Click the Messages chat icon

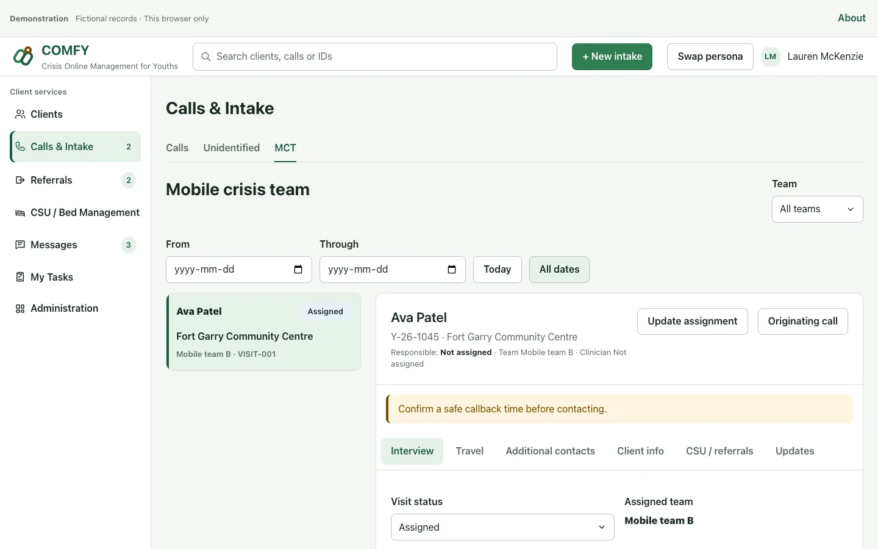(20, 245)
